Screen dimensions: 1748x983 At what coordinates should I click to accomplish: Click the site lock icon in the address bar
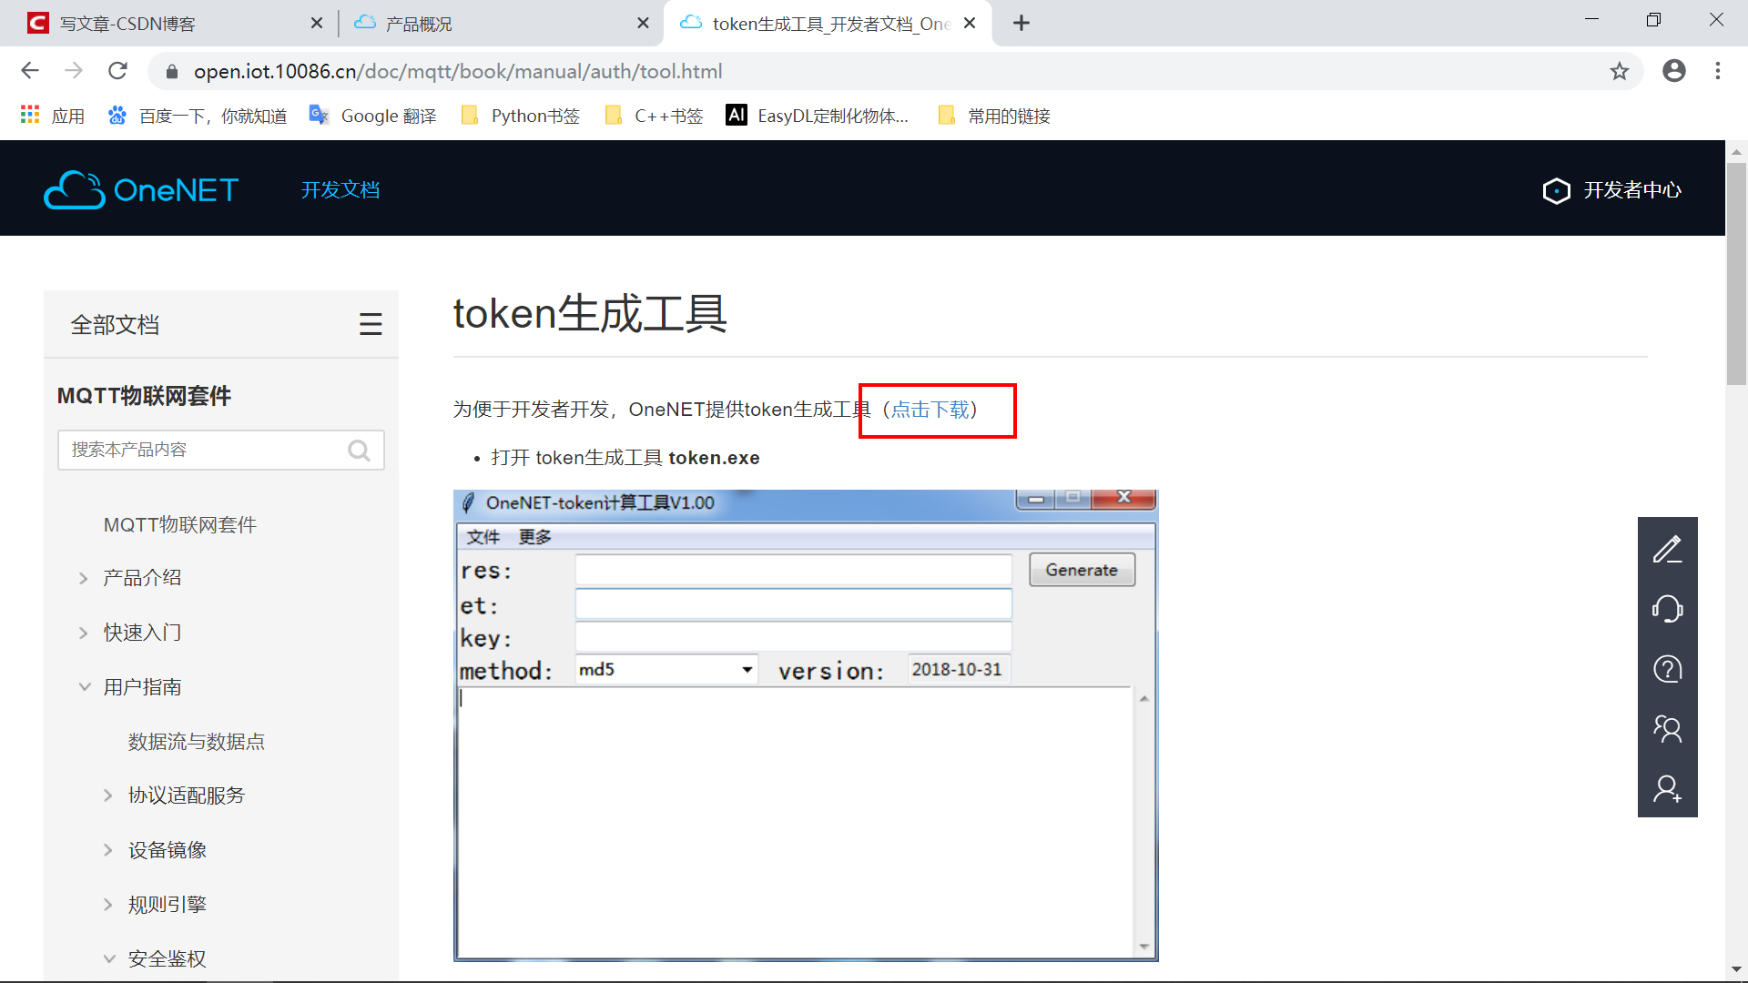[x=172, y=71]
